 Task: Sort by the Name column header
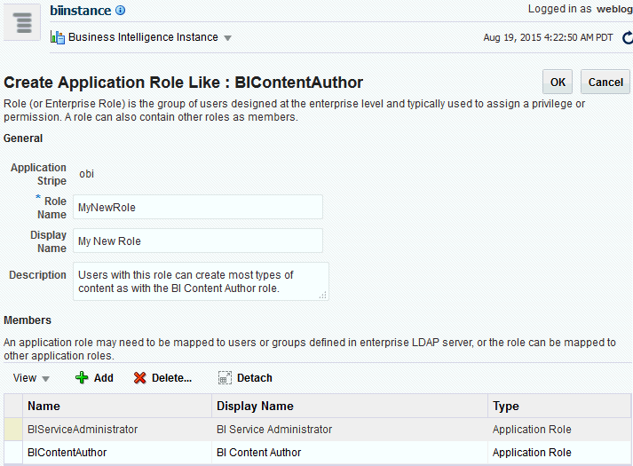click(x=44, y=406)
